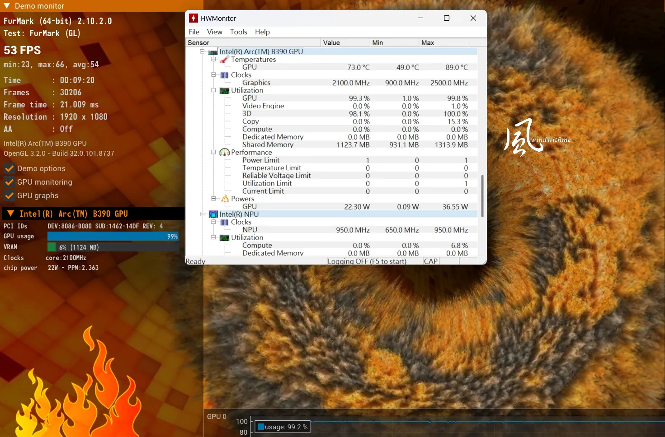Click the GPU usage 99% bar
This screenshot has height=437, width=665.
click(x=113, y=236)
